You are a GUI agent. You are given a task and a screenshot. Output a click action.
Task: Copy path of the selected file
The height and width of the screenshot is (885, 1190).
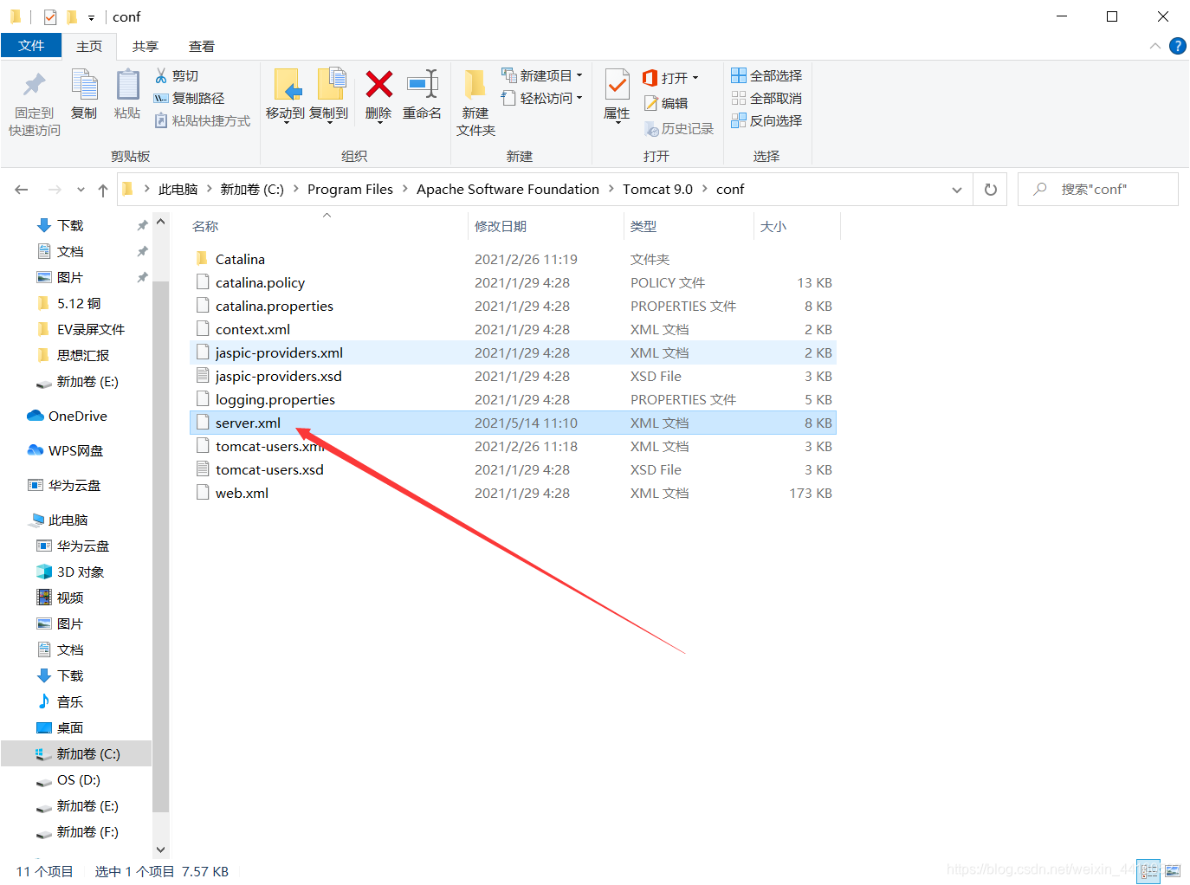pyautogui.click(x=189, y=99)
